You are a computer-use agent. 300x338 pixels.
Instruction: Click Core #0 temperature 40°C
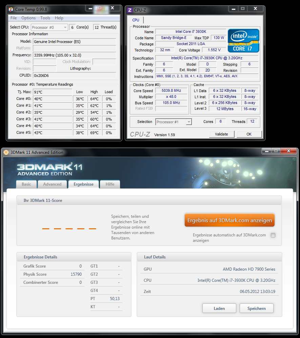coord(53,99)
